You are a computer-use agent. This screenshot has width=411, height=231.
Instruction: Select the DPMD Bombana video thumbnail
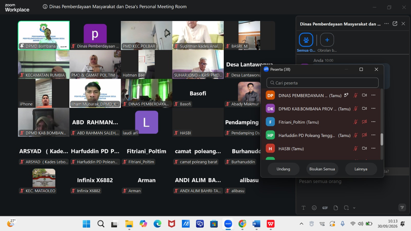[44, 35]
